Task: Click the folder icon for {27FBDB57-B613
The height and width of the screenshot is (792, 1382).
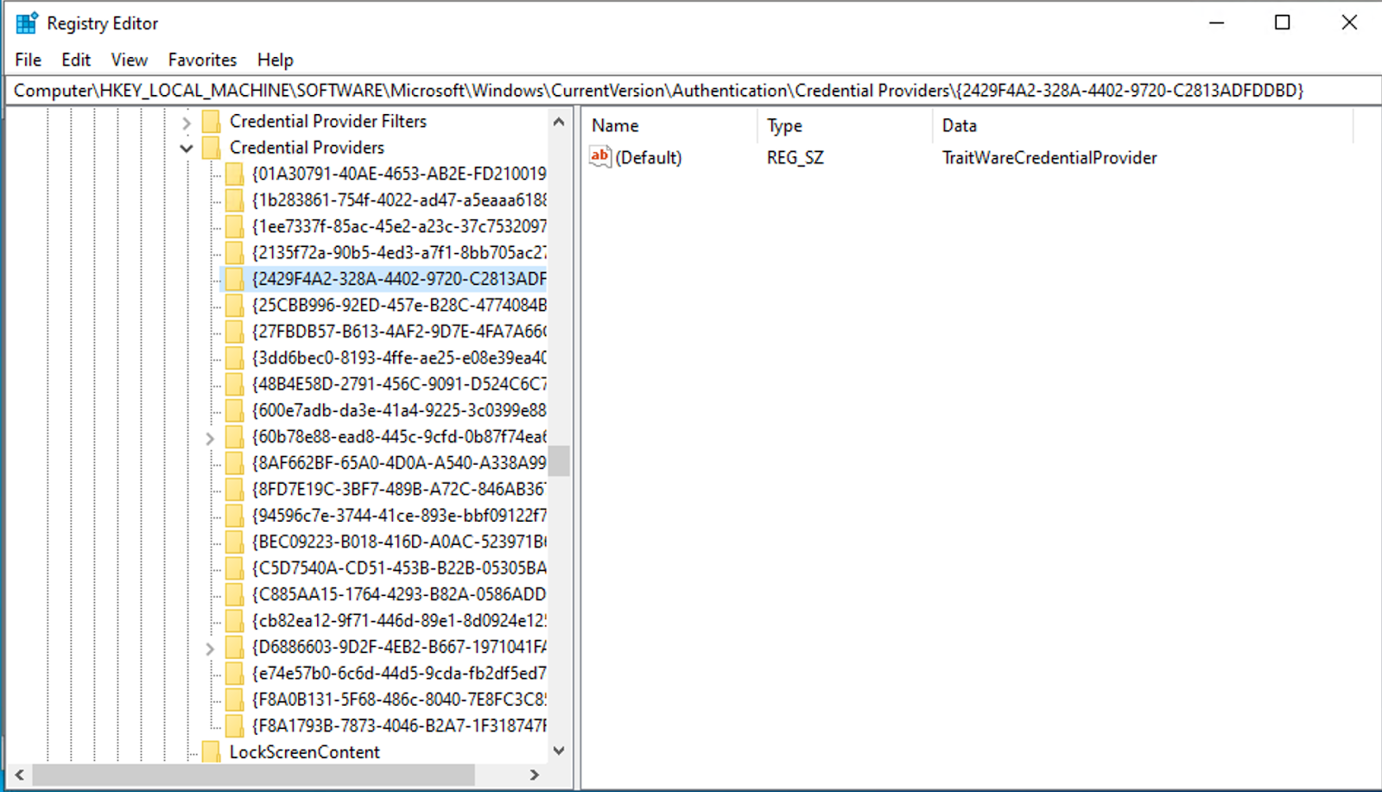Action: 234,332
